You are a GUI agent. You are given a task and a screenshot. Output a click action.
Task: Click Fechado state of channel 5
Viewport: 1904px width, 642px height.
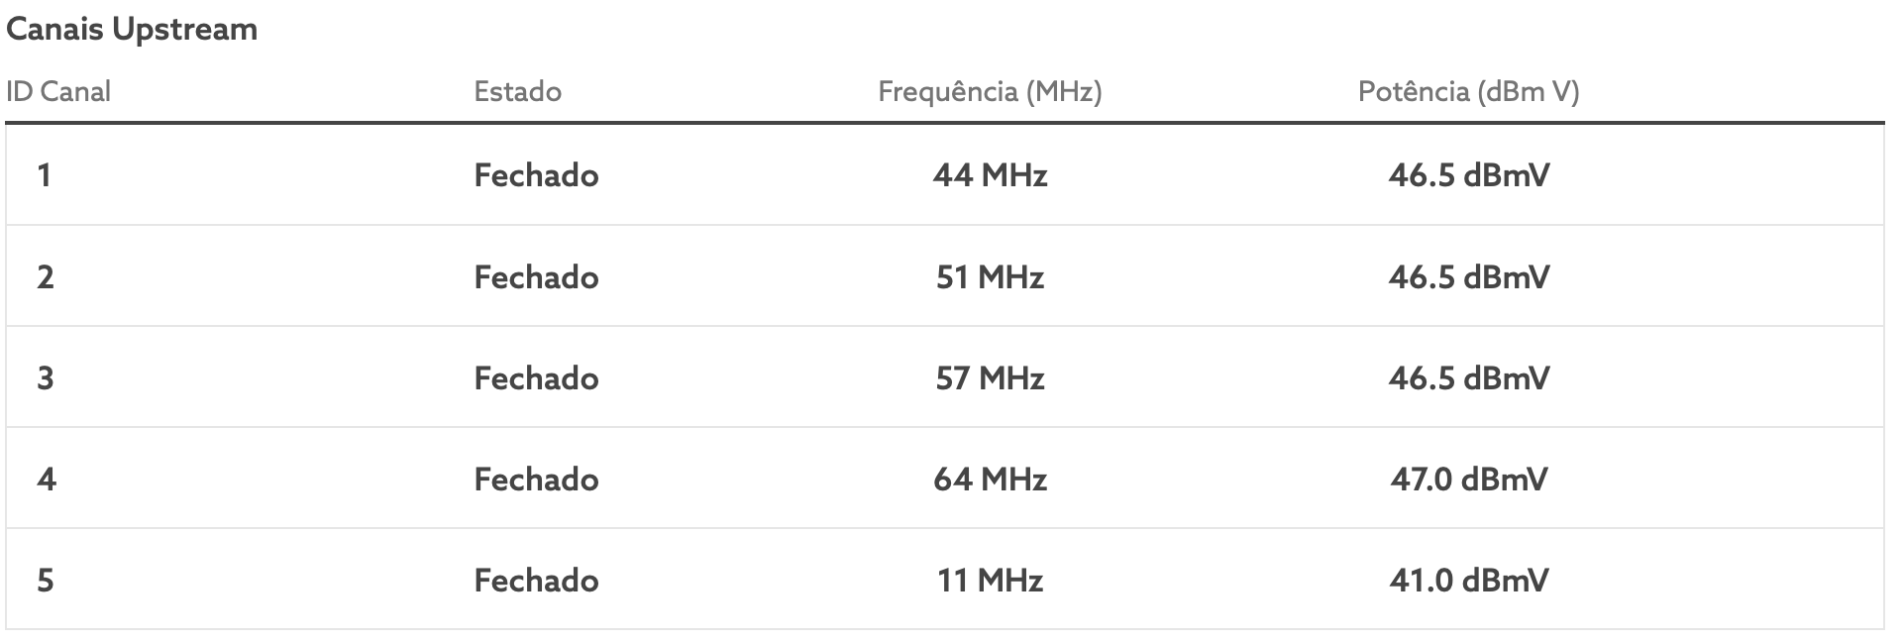pyautogui.click(x=536, y=581)
